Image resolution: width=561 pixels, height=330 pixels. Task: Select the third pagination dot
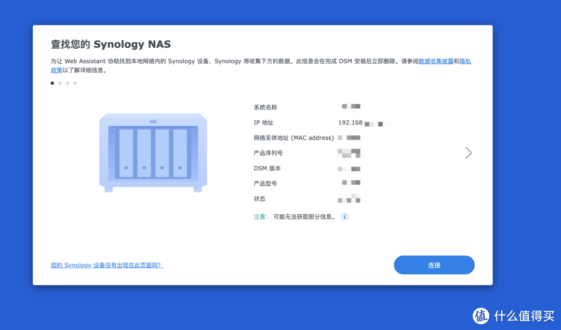(x=68, y=83)
